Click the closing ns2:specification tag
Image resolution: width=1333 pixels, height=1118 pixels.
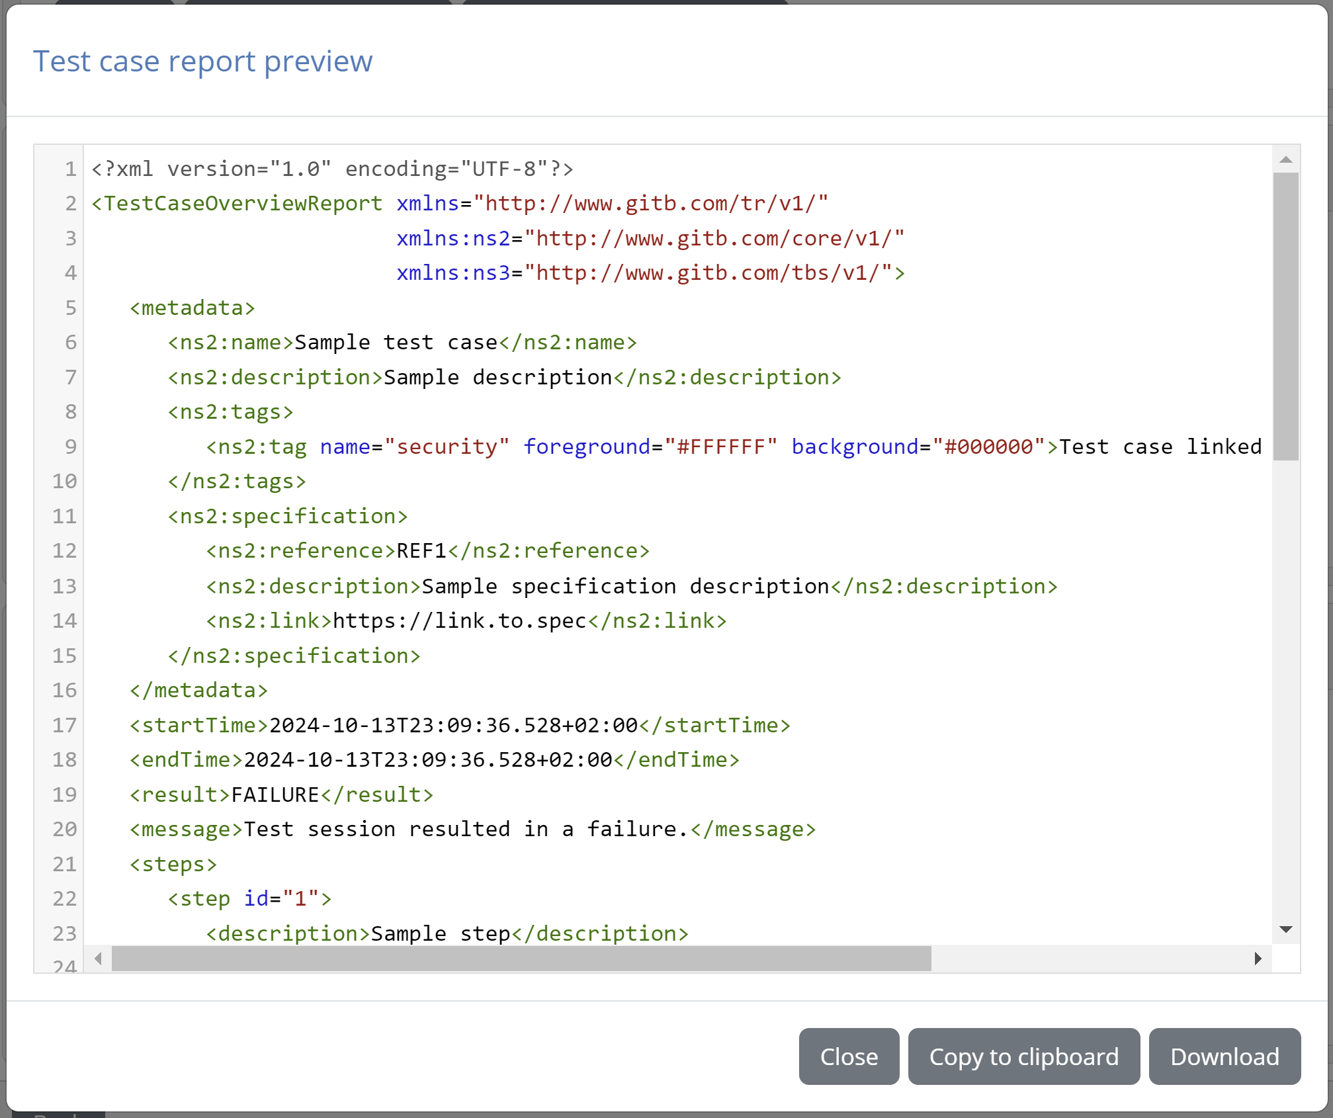click(294, 656)
